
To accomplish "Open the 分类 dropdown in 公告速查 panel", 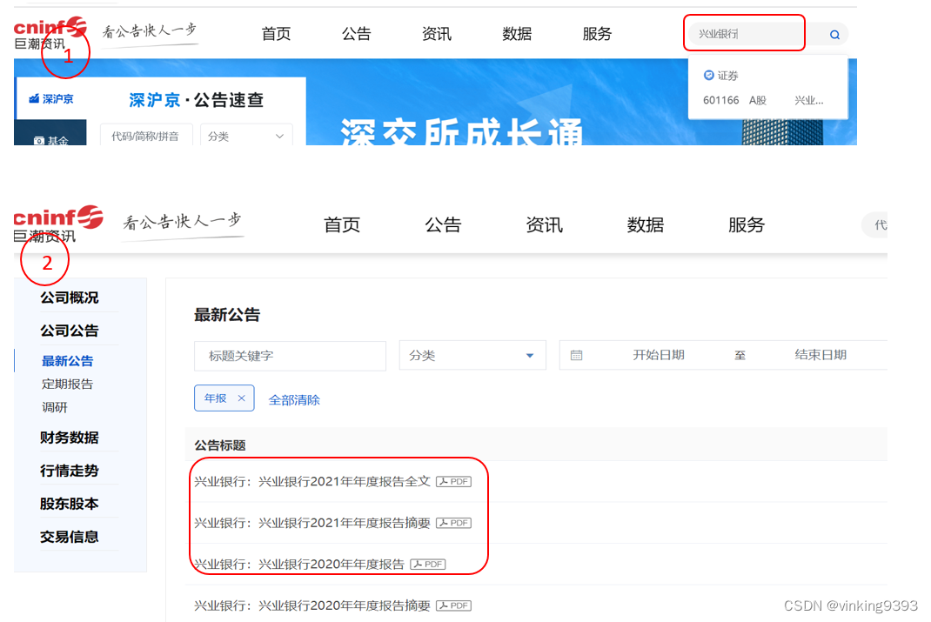I will [246, 136].
